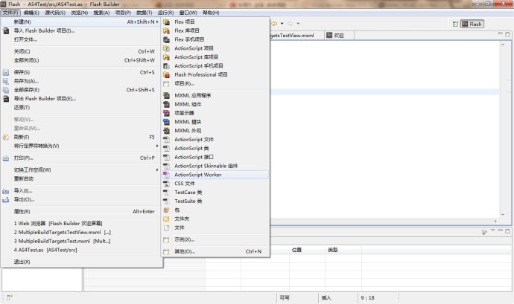Screen dimensions: 514x304
Task: Click the 文件夹 folder icon
Action: [167, 219]
